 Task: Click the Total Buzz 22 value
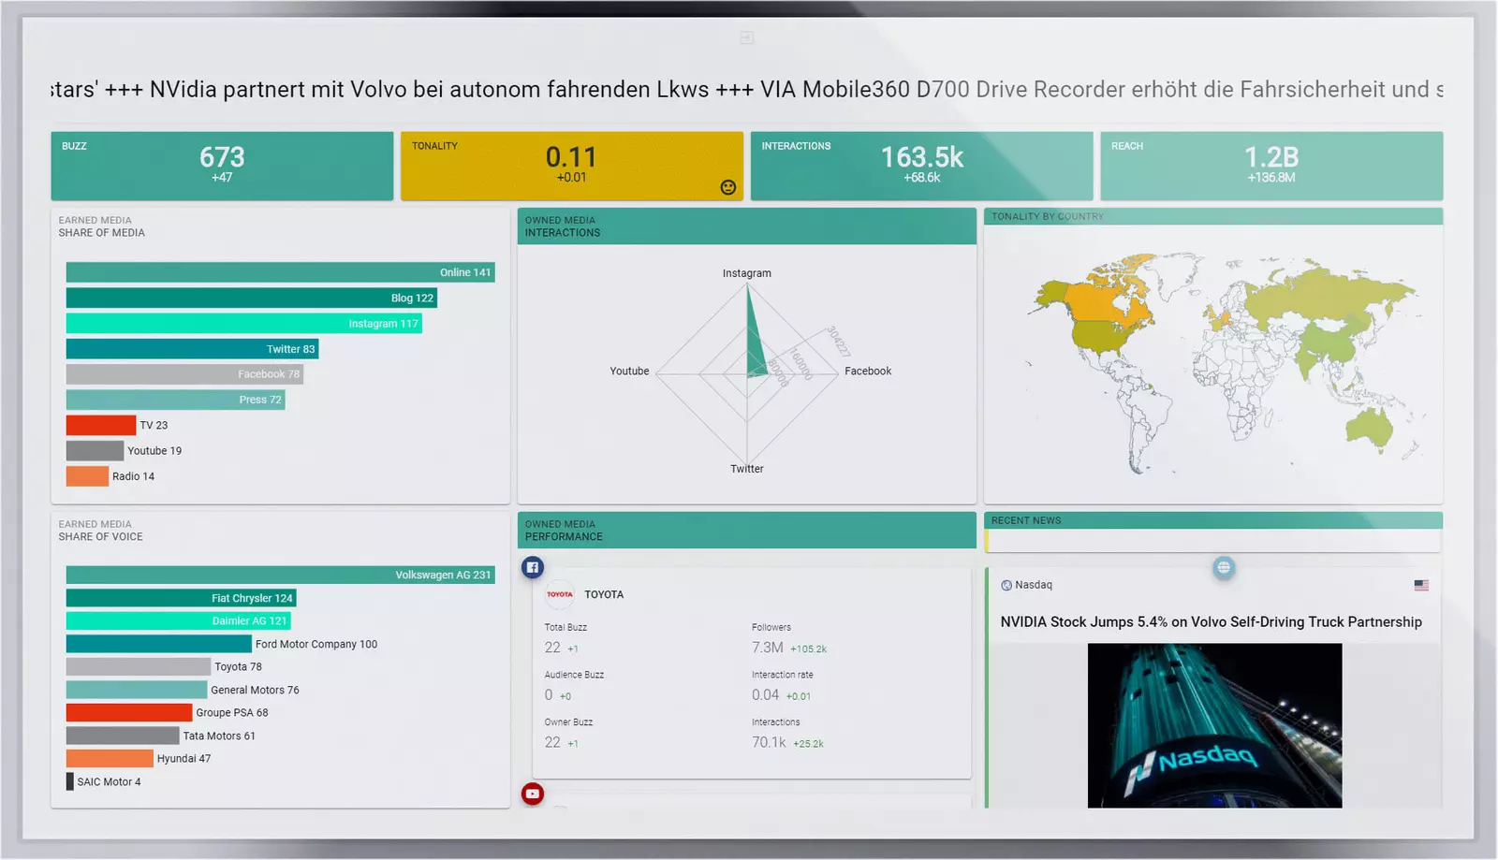[x=552, y=648]
